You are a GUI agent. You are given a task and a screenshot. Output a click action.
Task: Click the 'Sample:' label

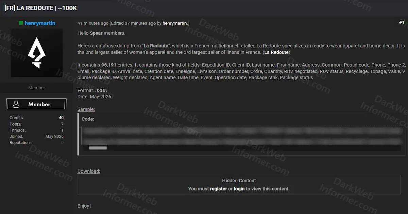click(x=86, y=109)
